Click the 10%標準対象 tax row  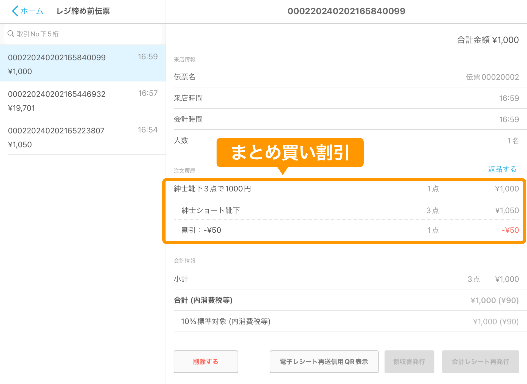346,321
